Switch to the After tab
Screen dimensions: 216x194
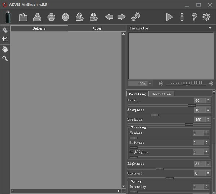coord(97,28)
